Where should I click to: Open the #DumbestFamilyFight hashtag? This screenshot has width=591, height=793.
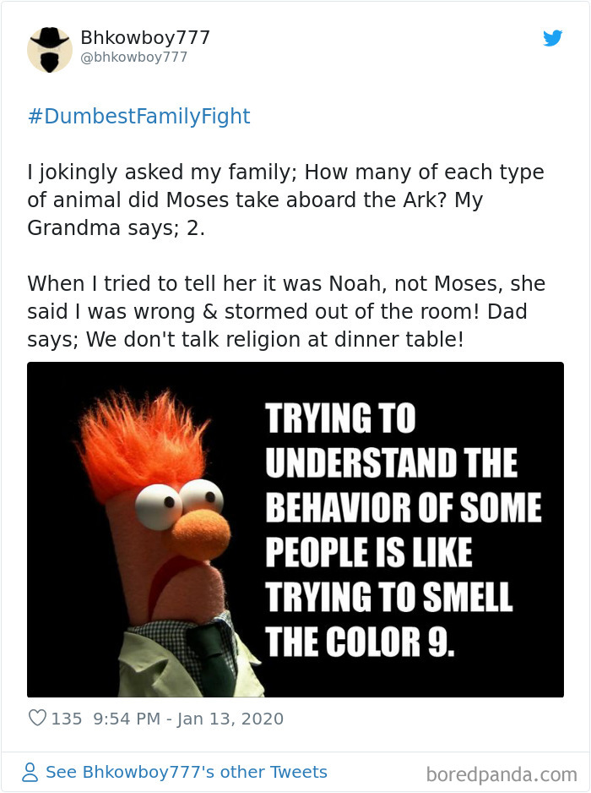click(138, 117)
